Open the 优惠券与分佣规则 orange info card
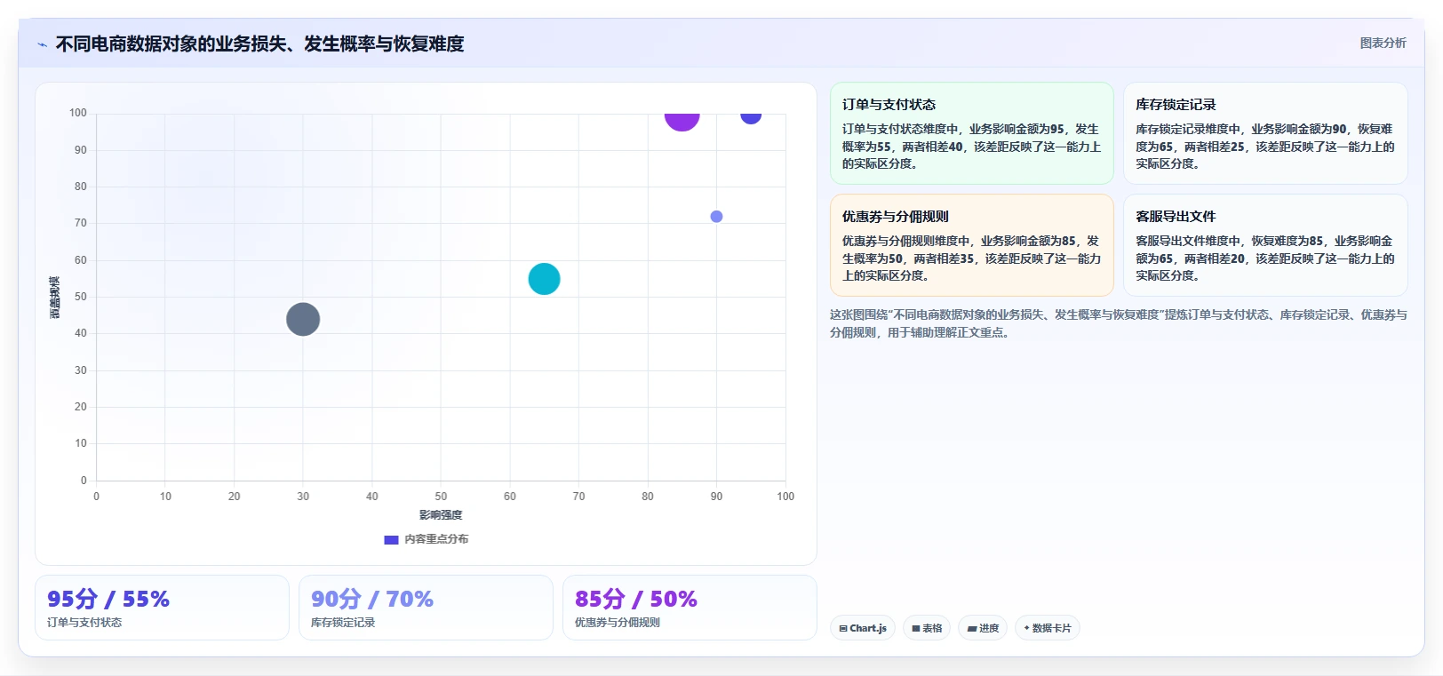 [972, 245]
